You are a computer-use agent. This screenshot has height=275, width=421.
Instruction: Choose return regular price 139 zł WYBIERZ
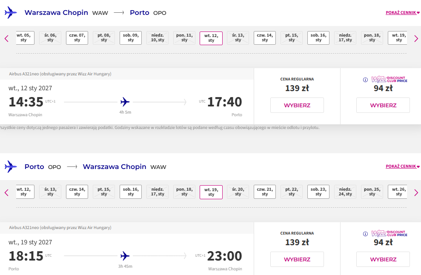[297, 259]
